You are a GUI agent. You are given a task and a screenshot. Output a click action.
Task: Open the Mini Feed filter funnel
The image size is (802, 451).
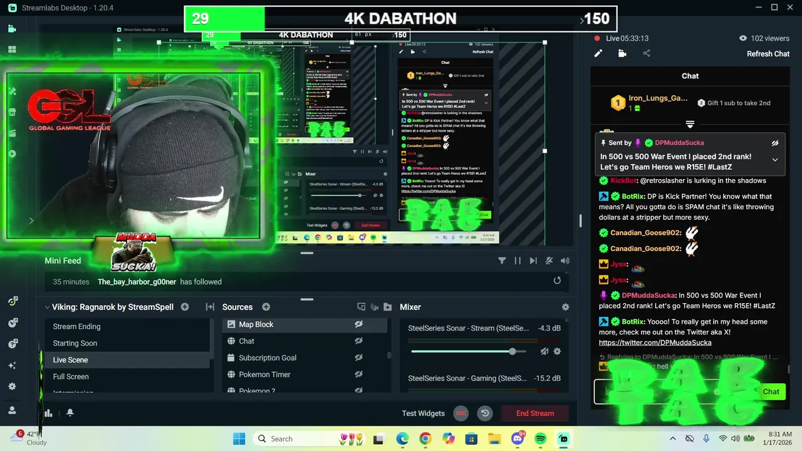coord(502,261)
